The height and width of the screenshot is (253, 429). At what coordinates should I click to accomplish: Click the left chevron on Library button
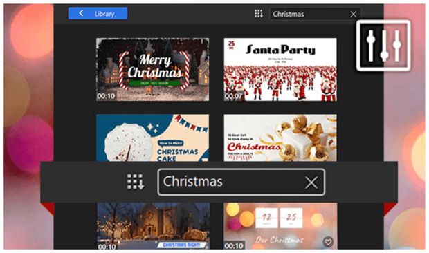[81, 13]
